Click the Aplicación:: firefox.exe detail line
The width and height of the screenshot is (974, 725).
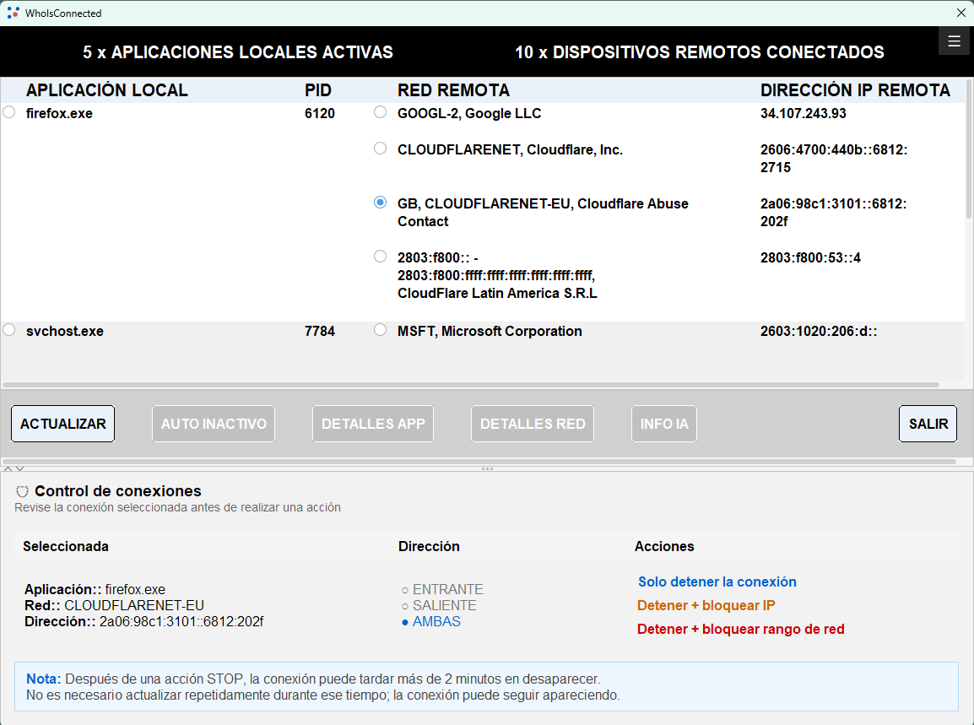(95, 589)
